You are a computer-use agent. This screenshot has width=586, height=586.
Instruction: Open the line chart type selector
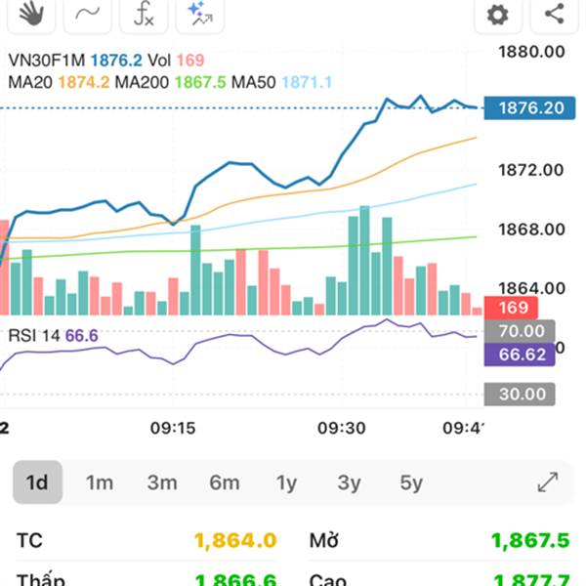(x=88, y=13)
